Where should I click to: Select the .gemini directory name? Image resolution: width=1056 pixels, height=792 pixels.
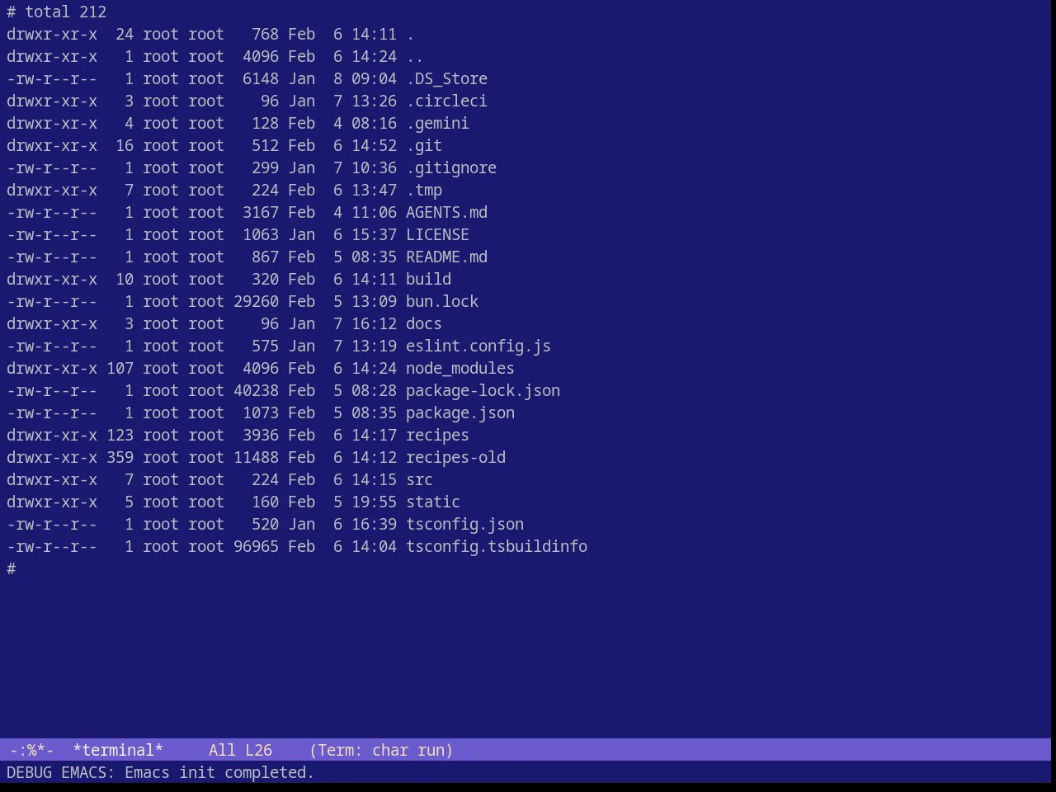[x=437, y=123]
